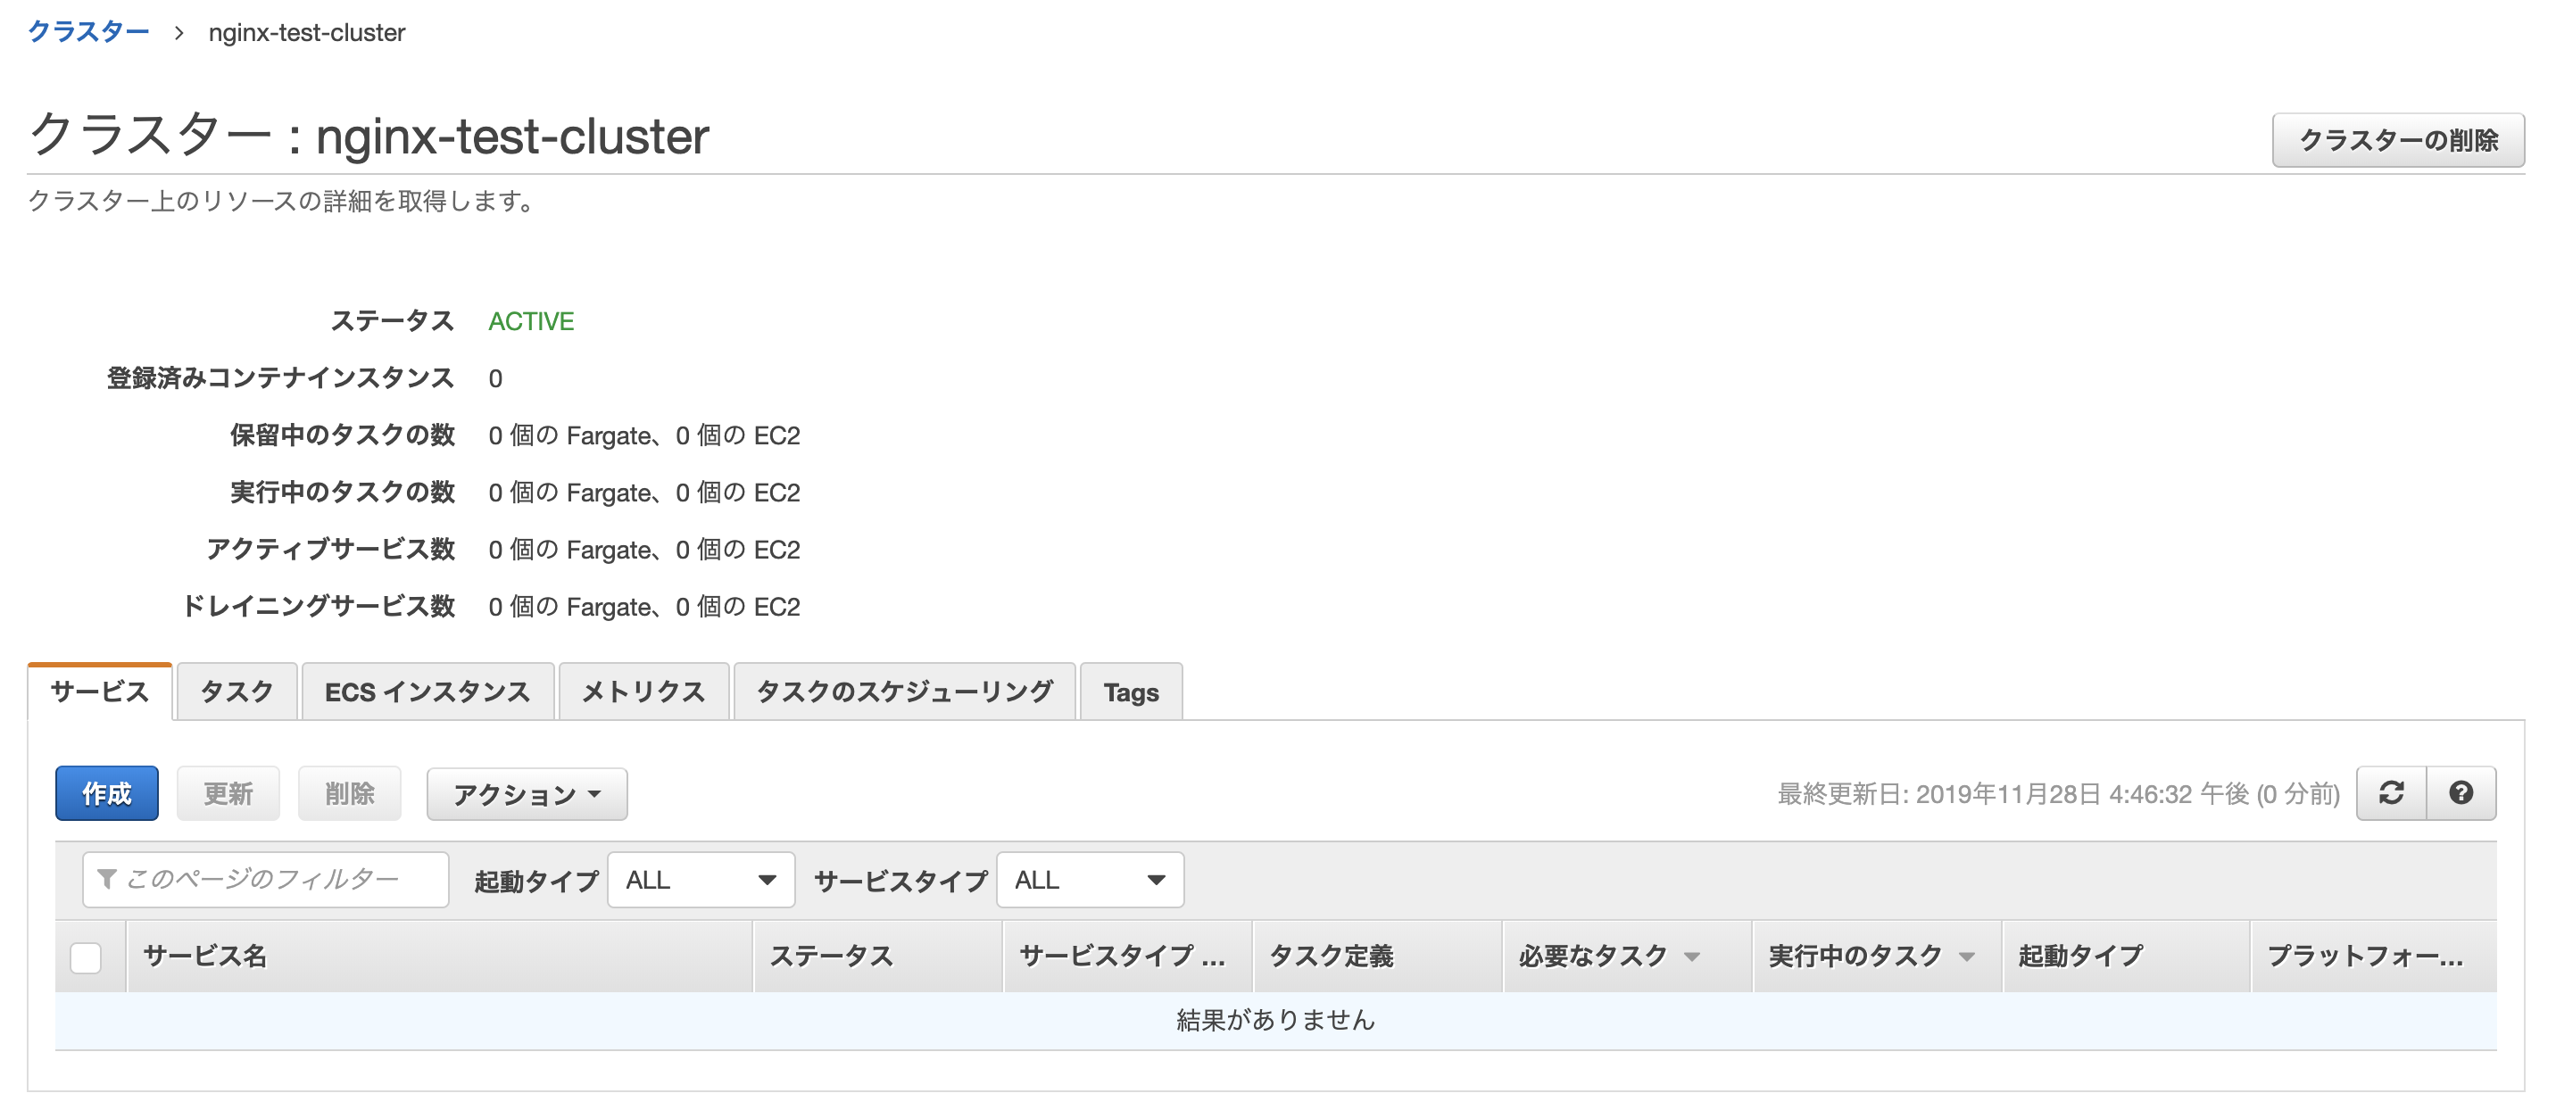
Task: Click the 保留中のタスクの数 label
Action: tap(343, 435)
